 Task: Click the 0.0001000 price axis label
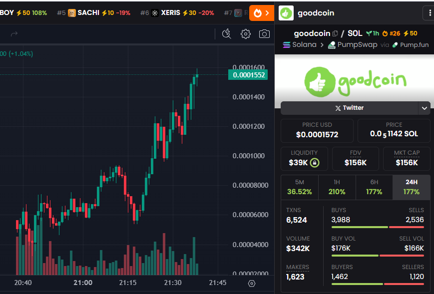(249, 156)
